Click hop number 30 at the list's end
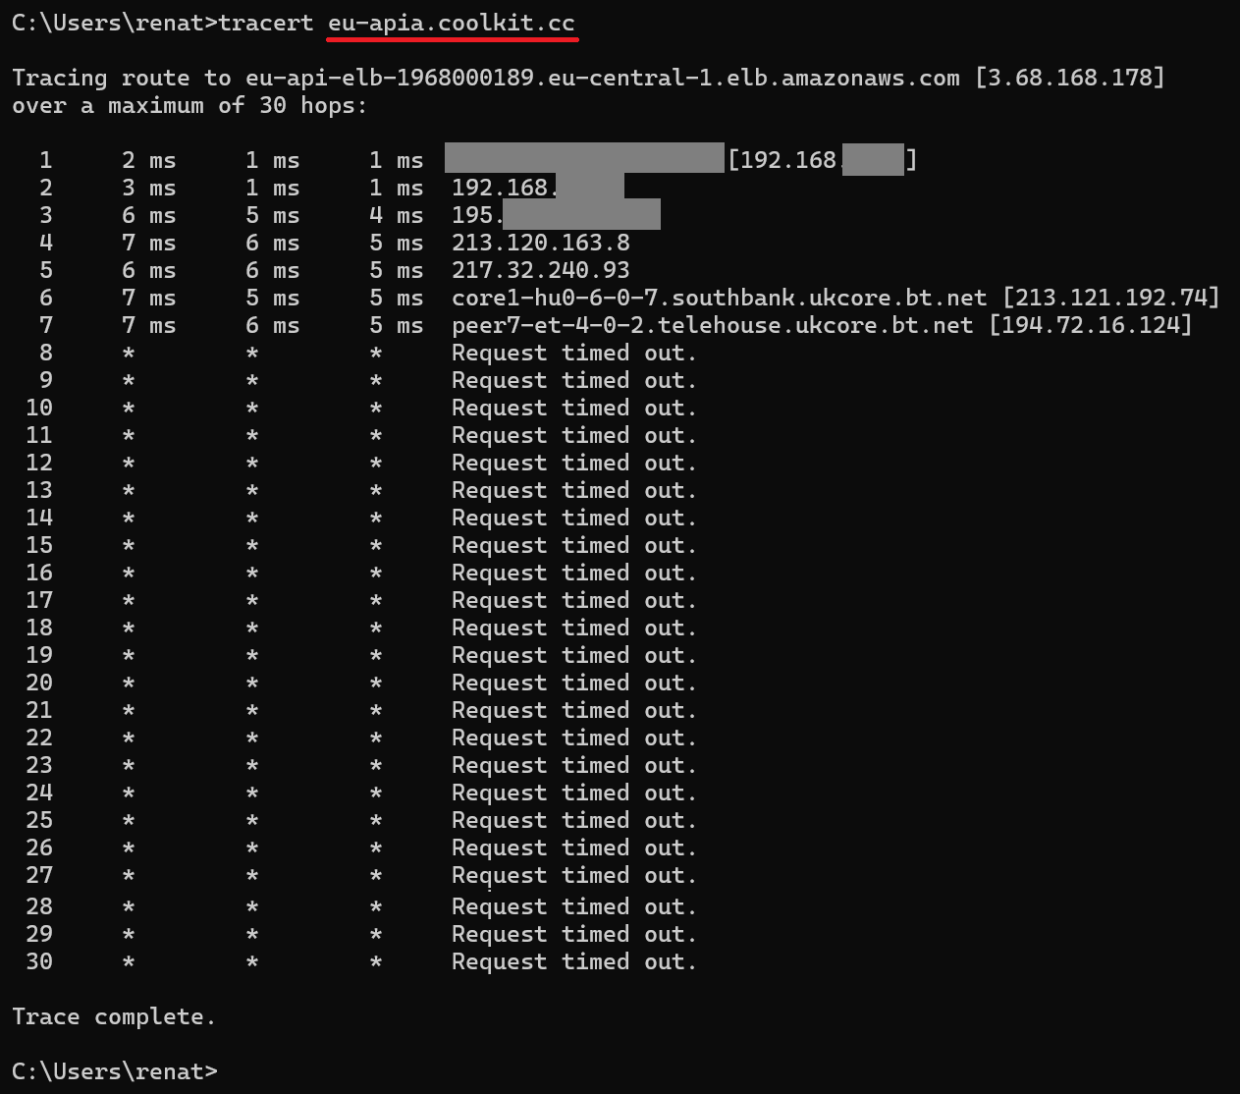Screen dimensions: 1240x1094 tap(39, 961)
